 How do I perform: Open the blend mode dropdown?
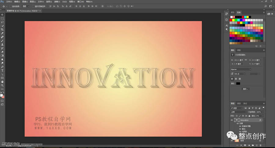point(239,112)
